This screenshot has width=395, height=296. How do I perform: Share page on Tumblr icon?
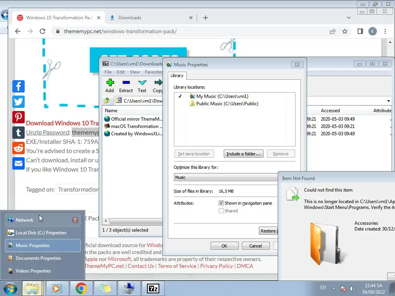pyautogui.click(x=19, y=133)
